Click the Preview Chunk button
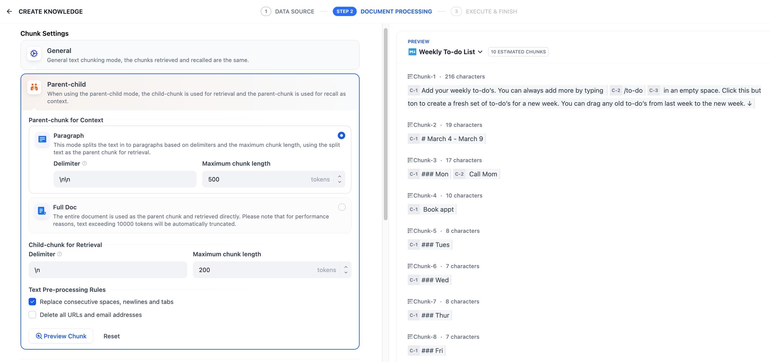The image size is (770, 362). pos(61,336)
